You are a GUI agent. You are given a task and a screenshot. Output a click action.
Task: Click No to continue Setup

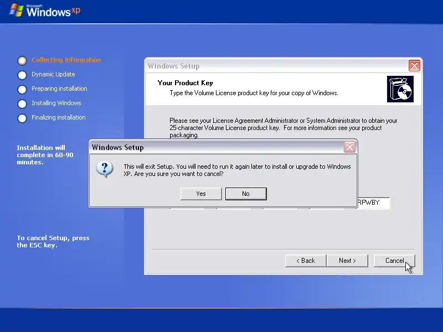(x=246, y=194)
